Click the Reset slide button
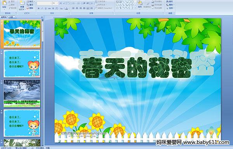This screenshot has width=233, height=149. (30, 5)
